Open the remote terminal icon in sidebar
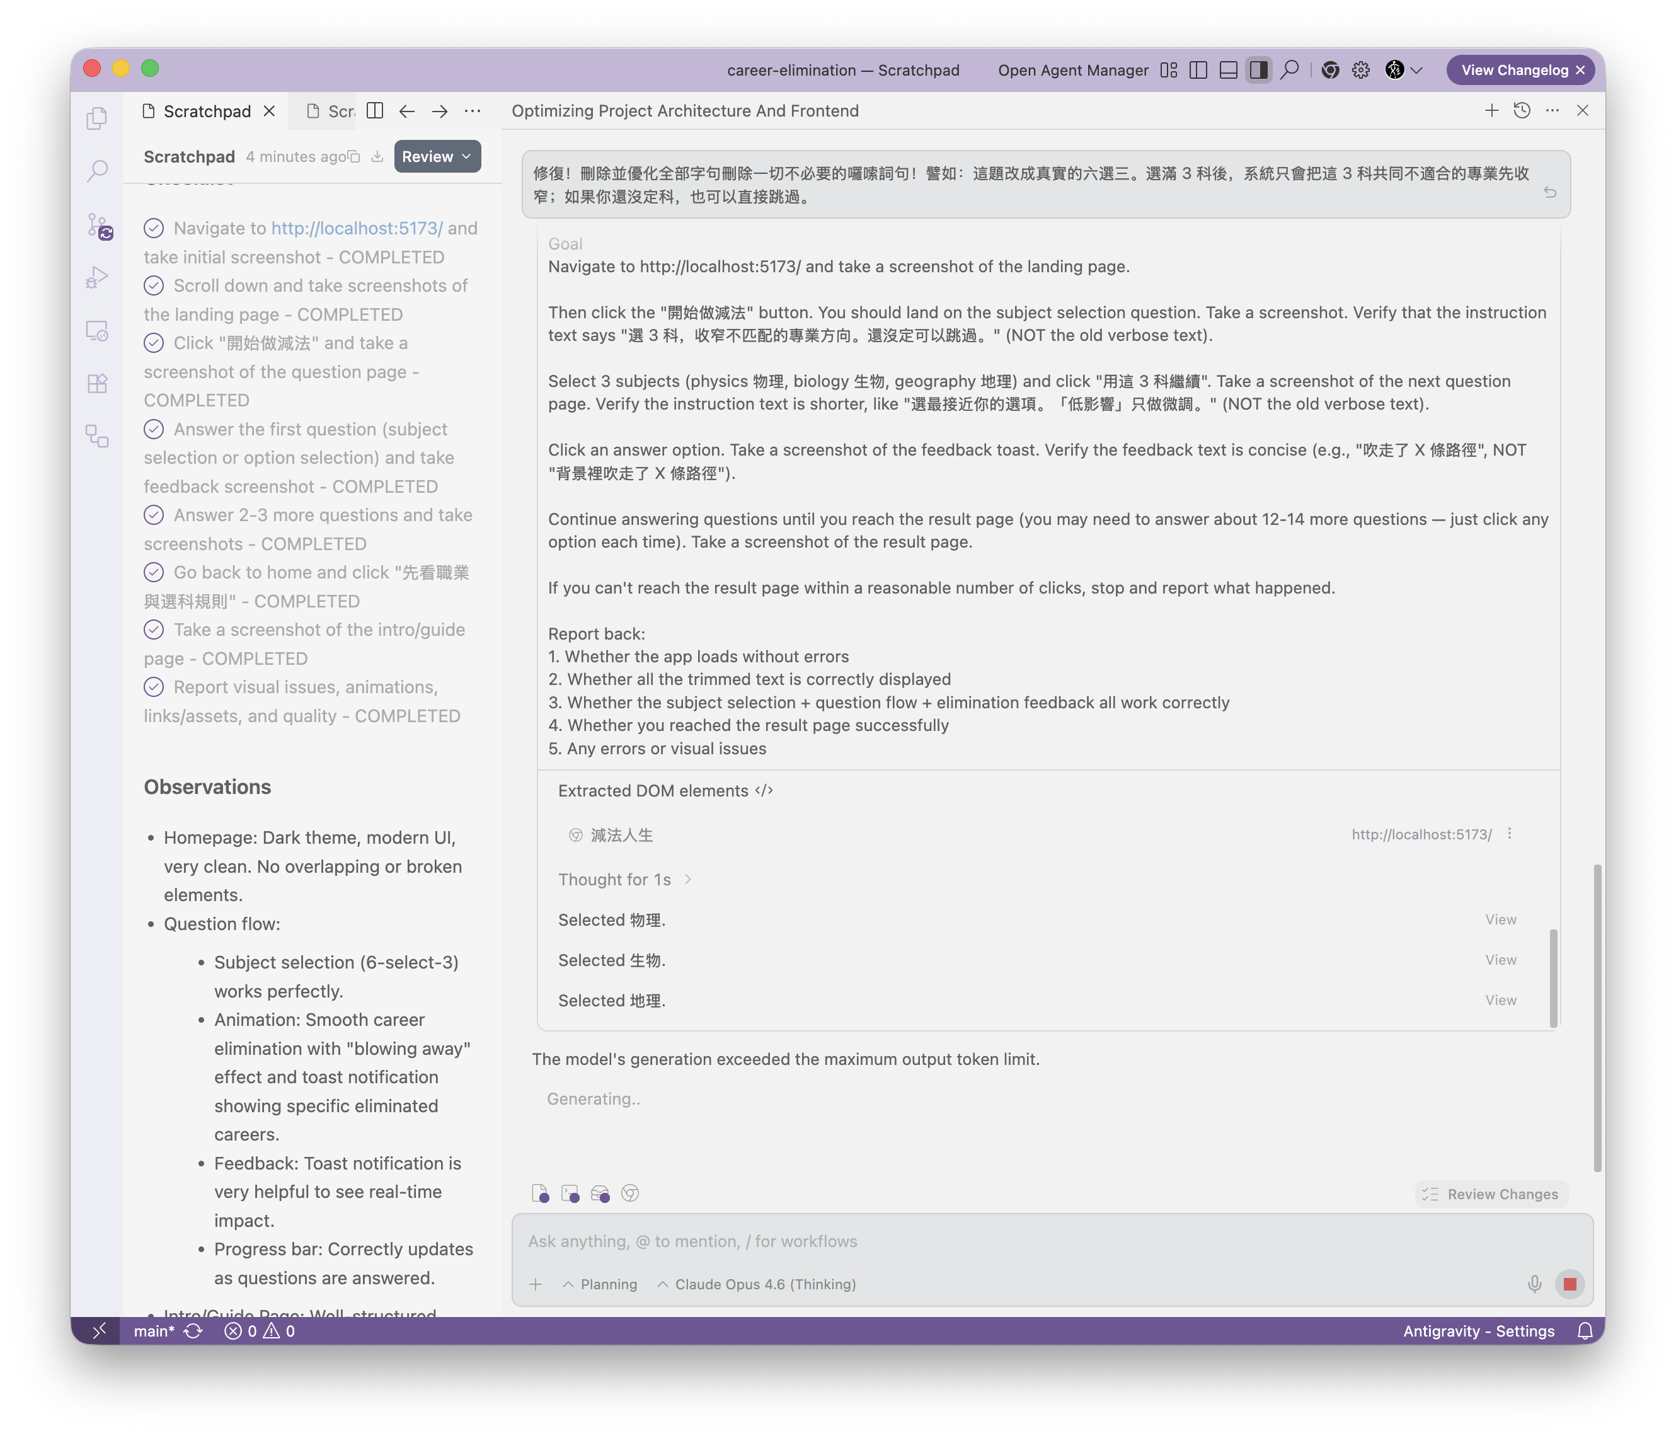This screenshot has width=1676, height=1438. coord(98,331)
